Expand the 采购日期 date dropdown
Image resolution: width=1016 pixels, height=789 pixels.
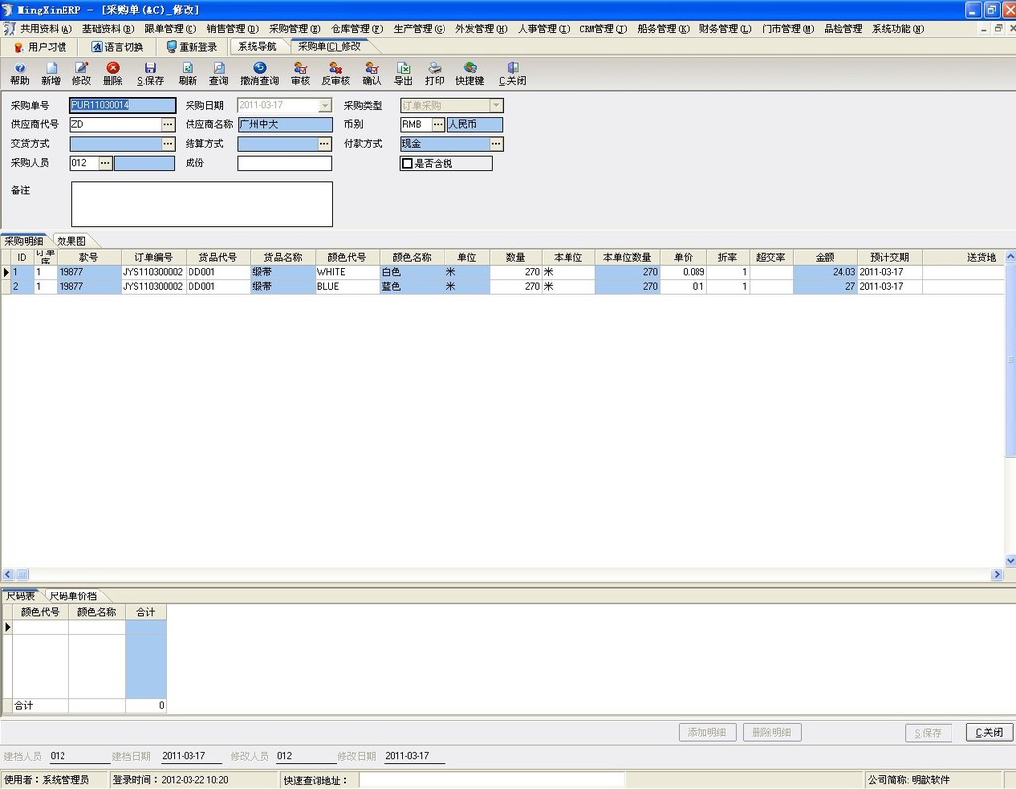point(324,105)
